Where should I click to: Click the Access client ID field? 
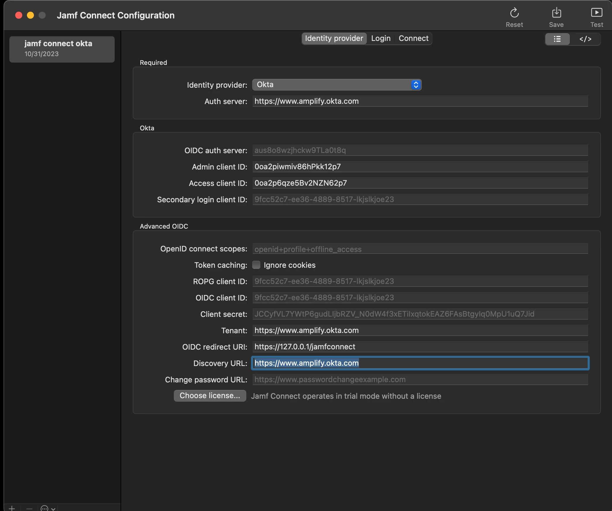click(x=420, y=183)
